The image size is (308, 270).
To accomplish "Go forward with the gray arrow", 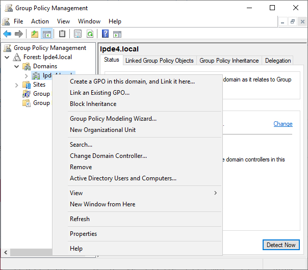I will 19,34.
